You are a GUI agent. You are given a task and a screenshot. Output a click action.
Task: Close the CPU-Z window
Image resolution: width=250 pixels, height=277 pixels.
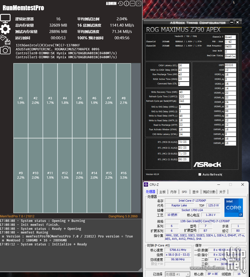(243, 184)
